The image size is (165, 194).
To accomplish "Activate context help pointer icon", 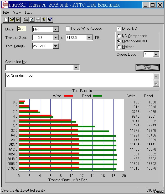I will (x=50, y=19).
